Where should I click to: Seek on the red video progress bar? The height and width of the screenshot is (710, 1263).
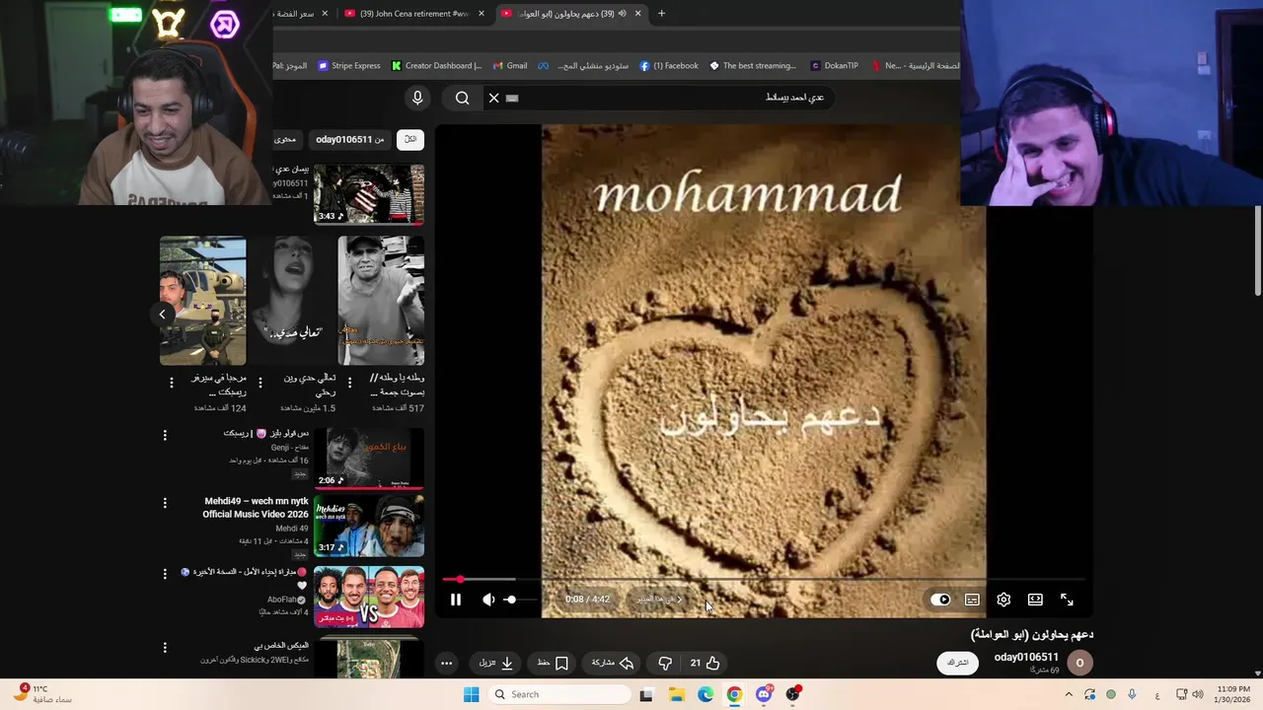764,580
